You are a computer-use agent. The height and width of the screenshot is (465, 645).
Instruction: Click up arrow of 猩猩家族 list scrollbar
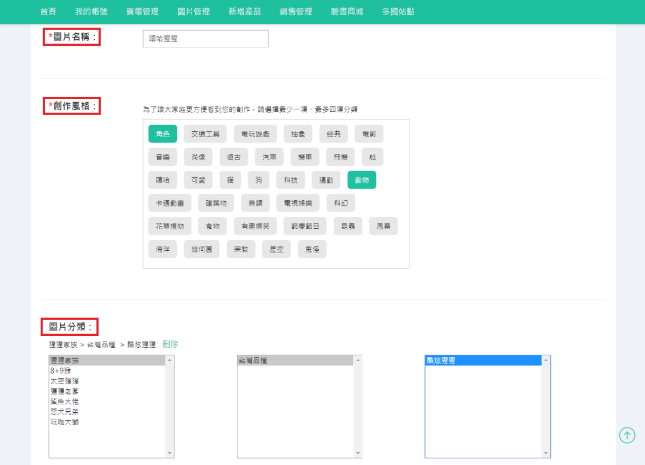[170, 360]
